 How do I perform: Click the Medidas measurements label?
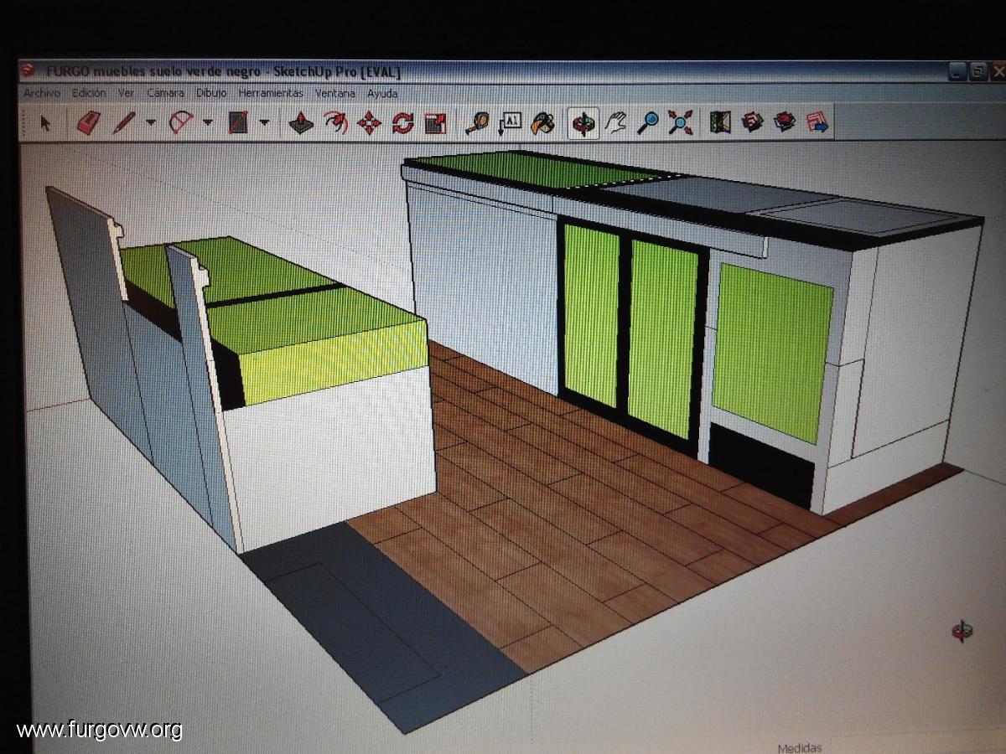coord(800,747)
